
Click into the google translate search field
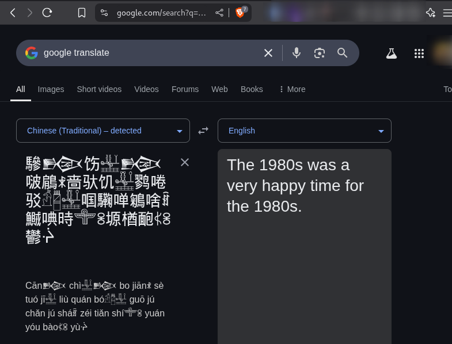click(x=150, y=53)
